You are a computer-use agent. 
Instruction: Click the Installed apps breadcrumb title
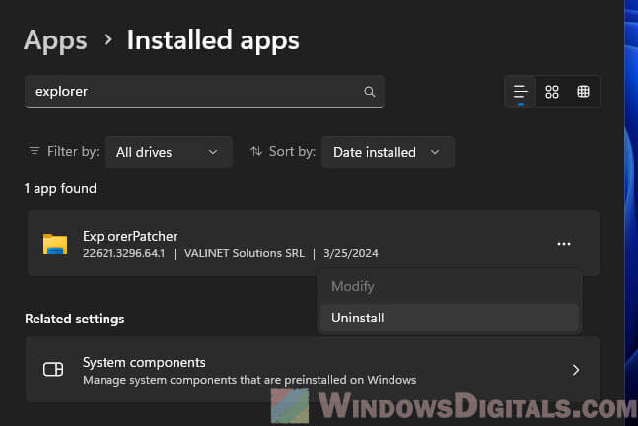213,40
